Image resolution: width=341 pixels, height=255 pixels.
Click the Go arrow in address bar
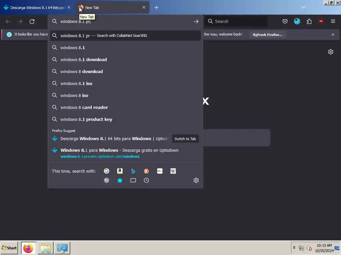tap(196, 22)
